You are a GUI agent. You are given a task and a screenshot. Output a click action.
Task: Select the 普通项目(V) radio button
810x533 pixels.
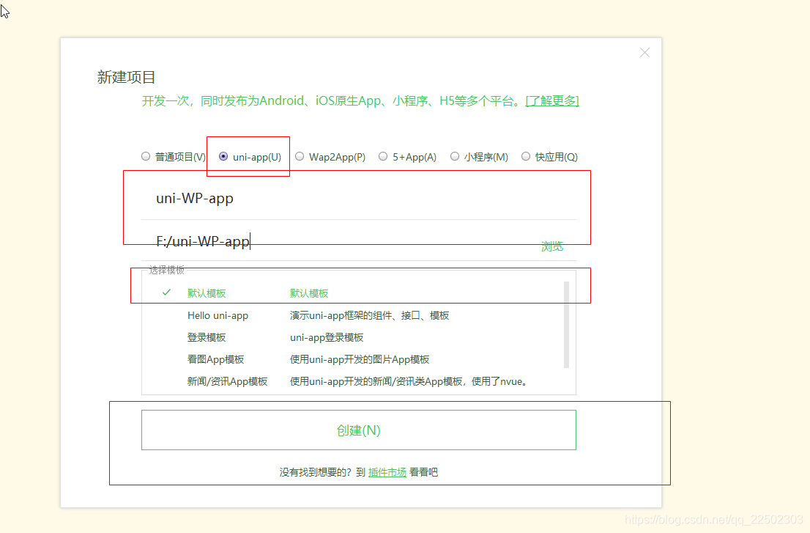coord(146,156)
